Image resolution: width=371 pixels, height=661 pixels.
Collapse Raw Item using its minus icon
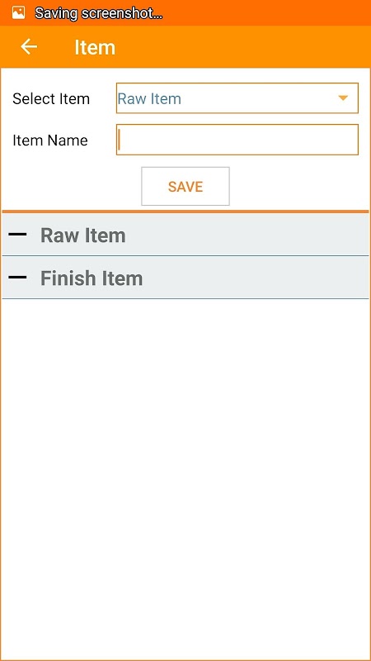17,235
